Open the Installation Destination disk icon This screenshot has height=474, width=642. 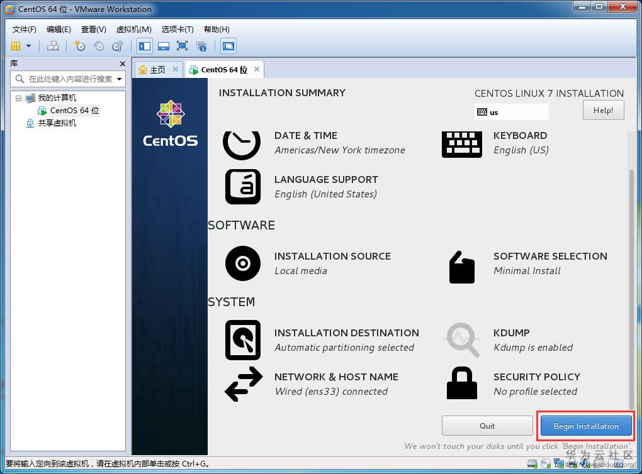coord(243,340)
